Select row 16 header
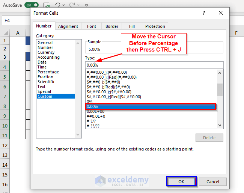Image resolution: width=244 pixels, height=193 pixels. tap(5, 184)
